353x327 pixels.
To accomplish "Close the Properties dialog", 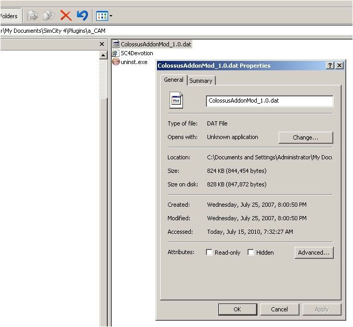I will (339, 66).
